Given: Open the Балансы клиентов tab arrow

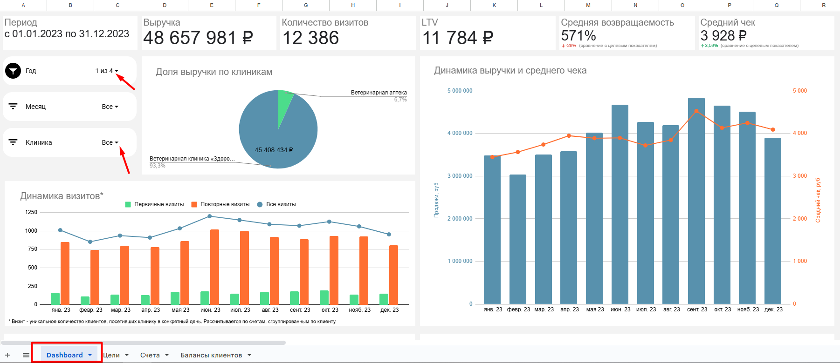Looking at the screenshot, I should pyautogui.click(x=249, y=355).
